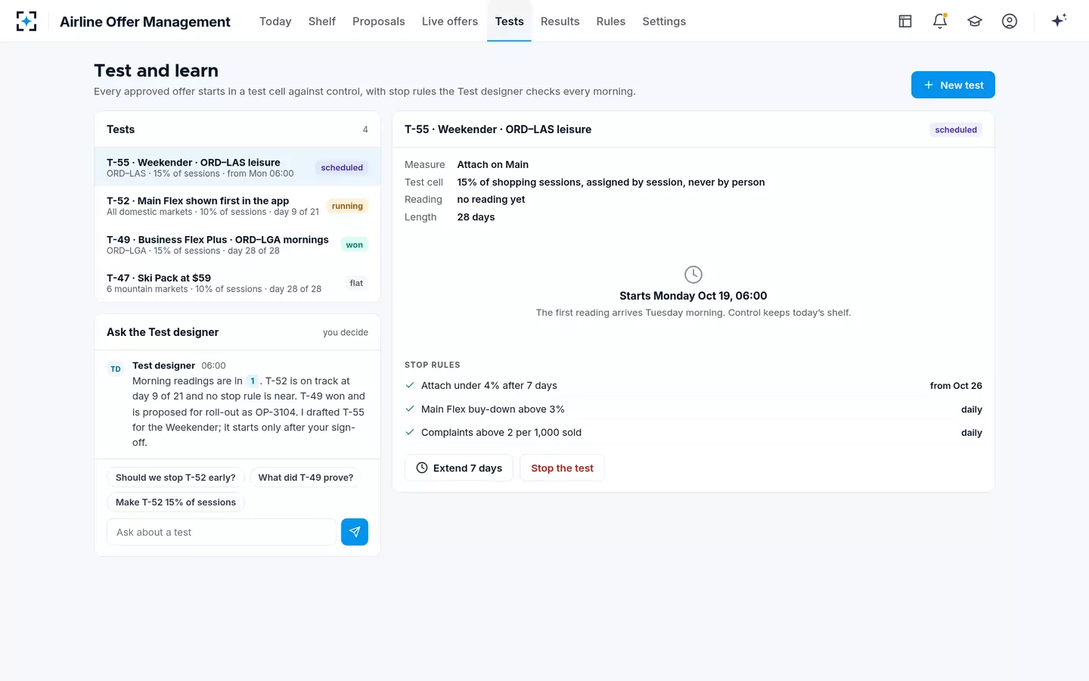Click Extend 7 days button

pos(459,468)
